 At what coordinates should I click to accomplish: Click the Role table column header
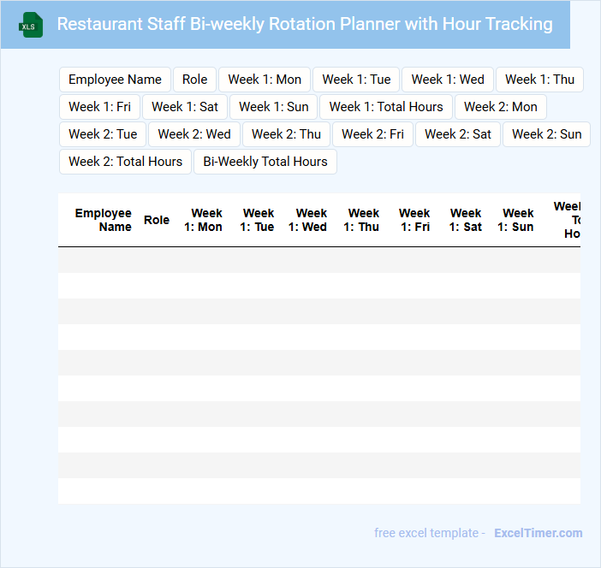point(157,220)
